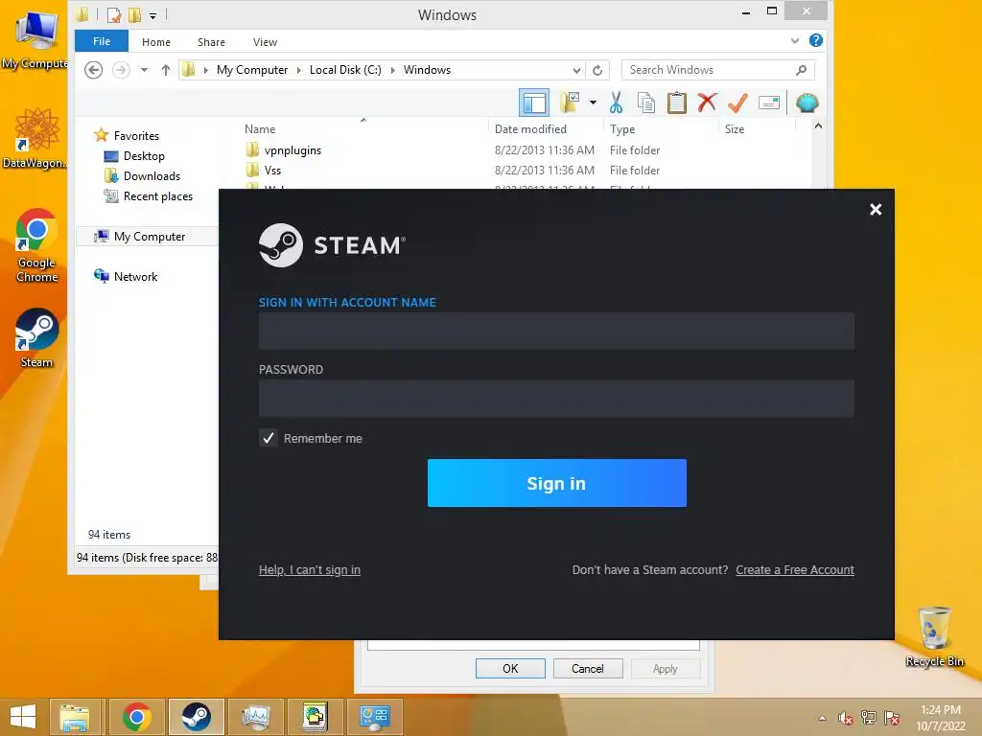Open the Windows Start button

[23, 717]
